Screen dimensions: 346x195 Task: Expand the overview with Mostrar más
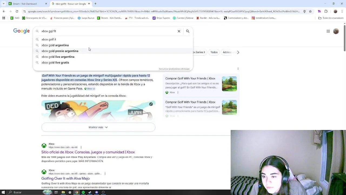click(98, 127)
